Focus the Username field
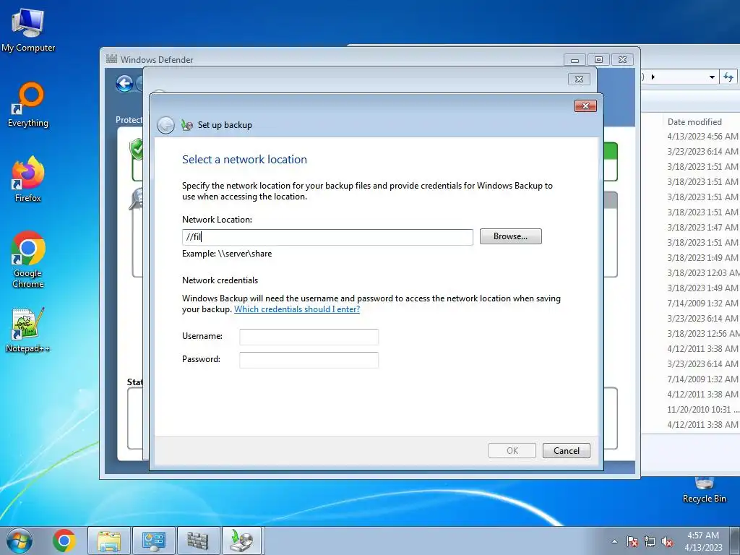 coord(309,337)
